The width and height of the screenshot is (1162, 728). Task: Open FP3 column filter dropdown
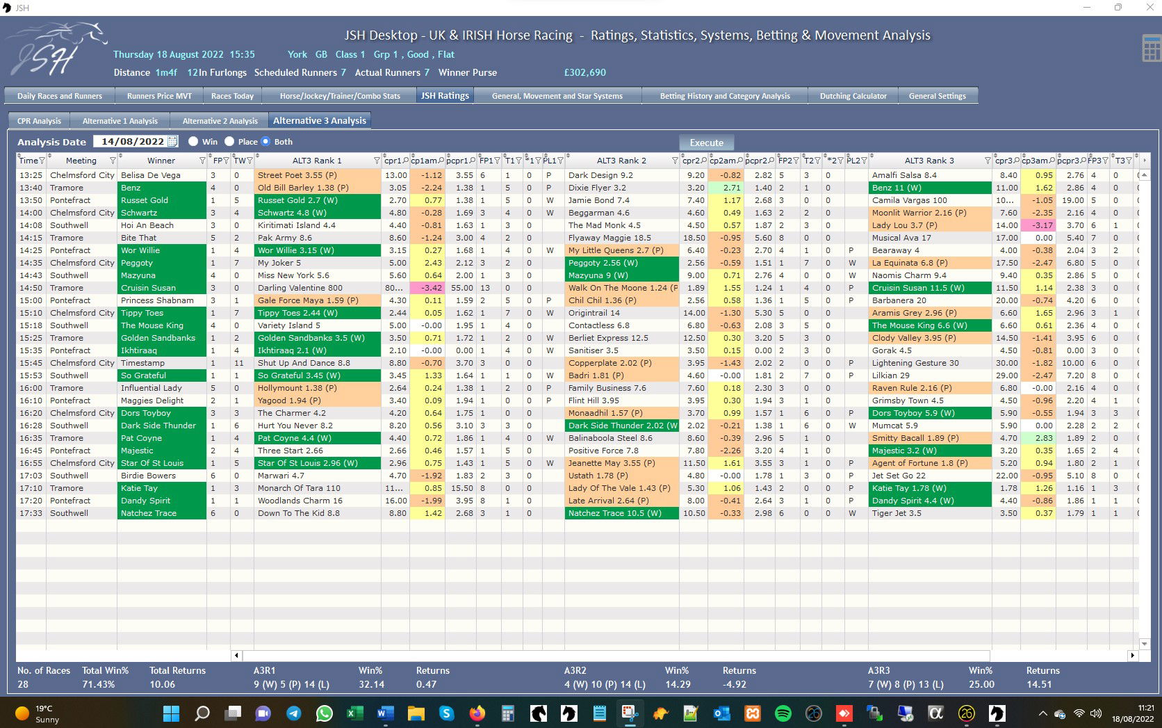tap(1106, 161)
